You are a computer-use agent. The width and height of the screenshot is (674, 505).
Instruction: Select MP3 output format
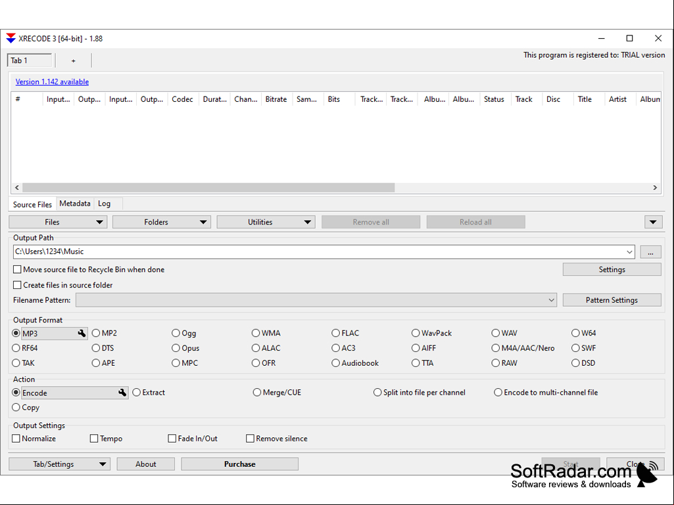16,333
